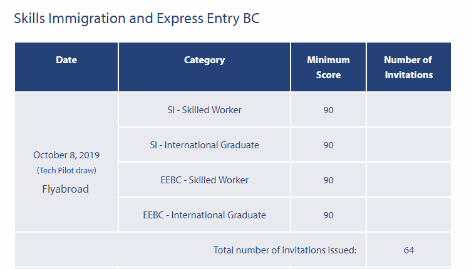The height and width of the screenshot is (269, 469).
Task: Click the Category column header
Action: pyautogui.click(x=204, y=60)
